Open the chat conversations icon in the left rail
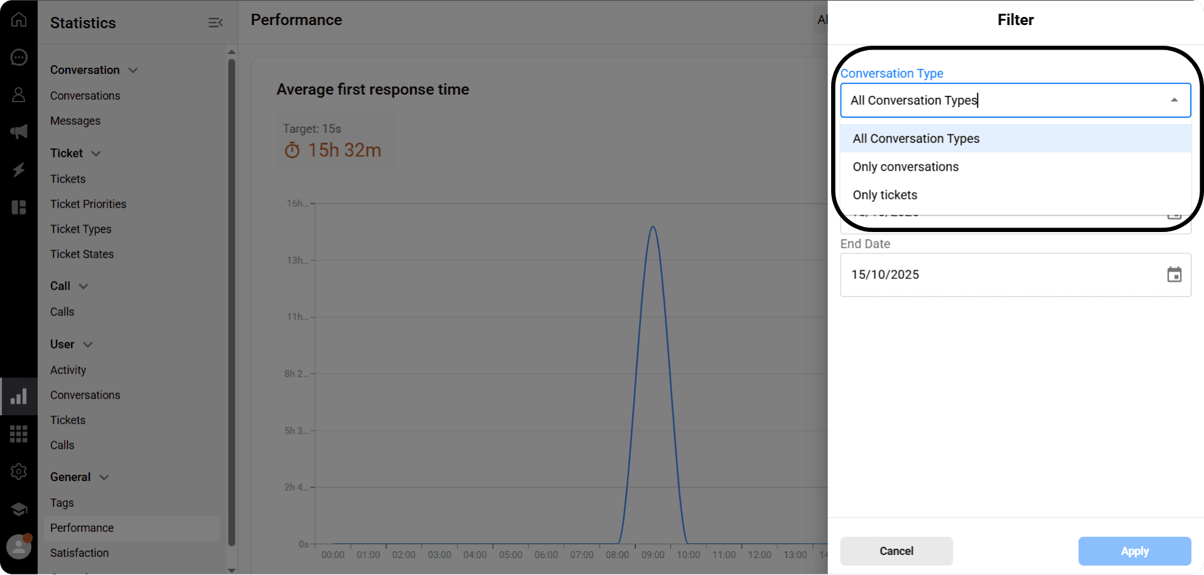This screenshot has height=575, width=1204. tap(19, 58)
